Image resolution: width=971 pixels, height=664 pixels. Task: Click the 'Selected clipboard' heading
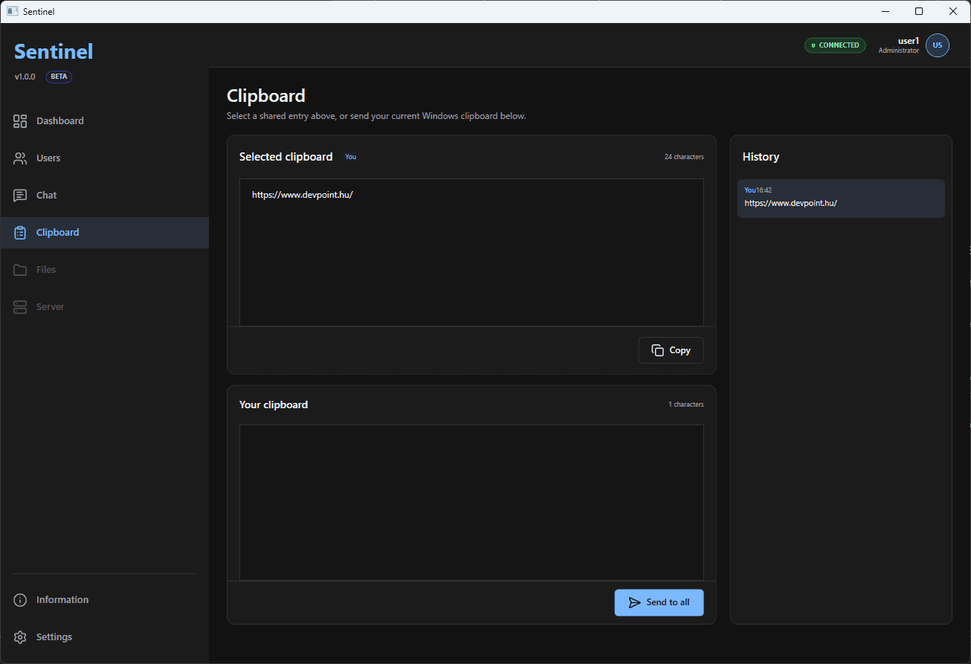coord(286,157)
